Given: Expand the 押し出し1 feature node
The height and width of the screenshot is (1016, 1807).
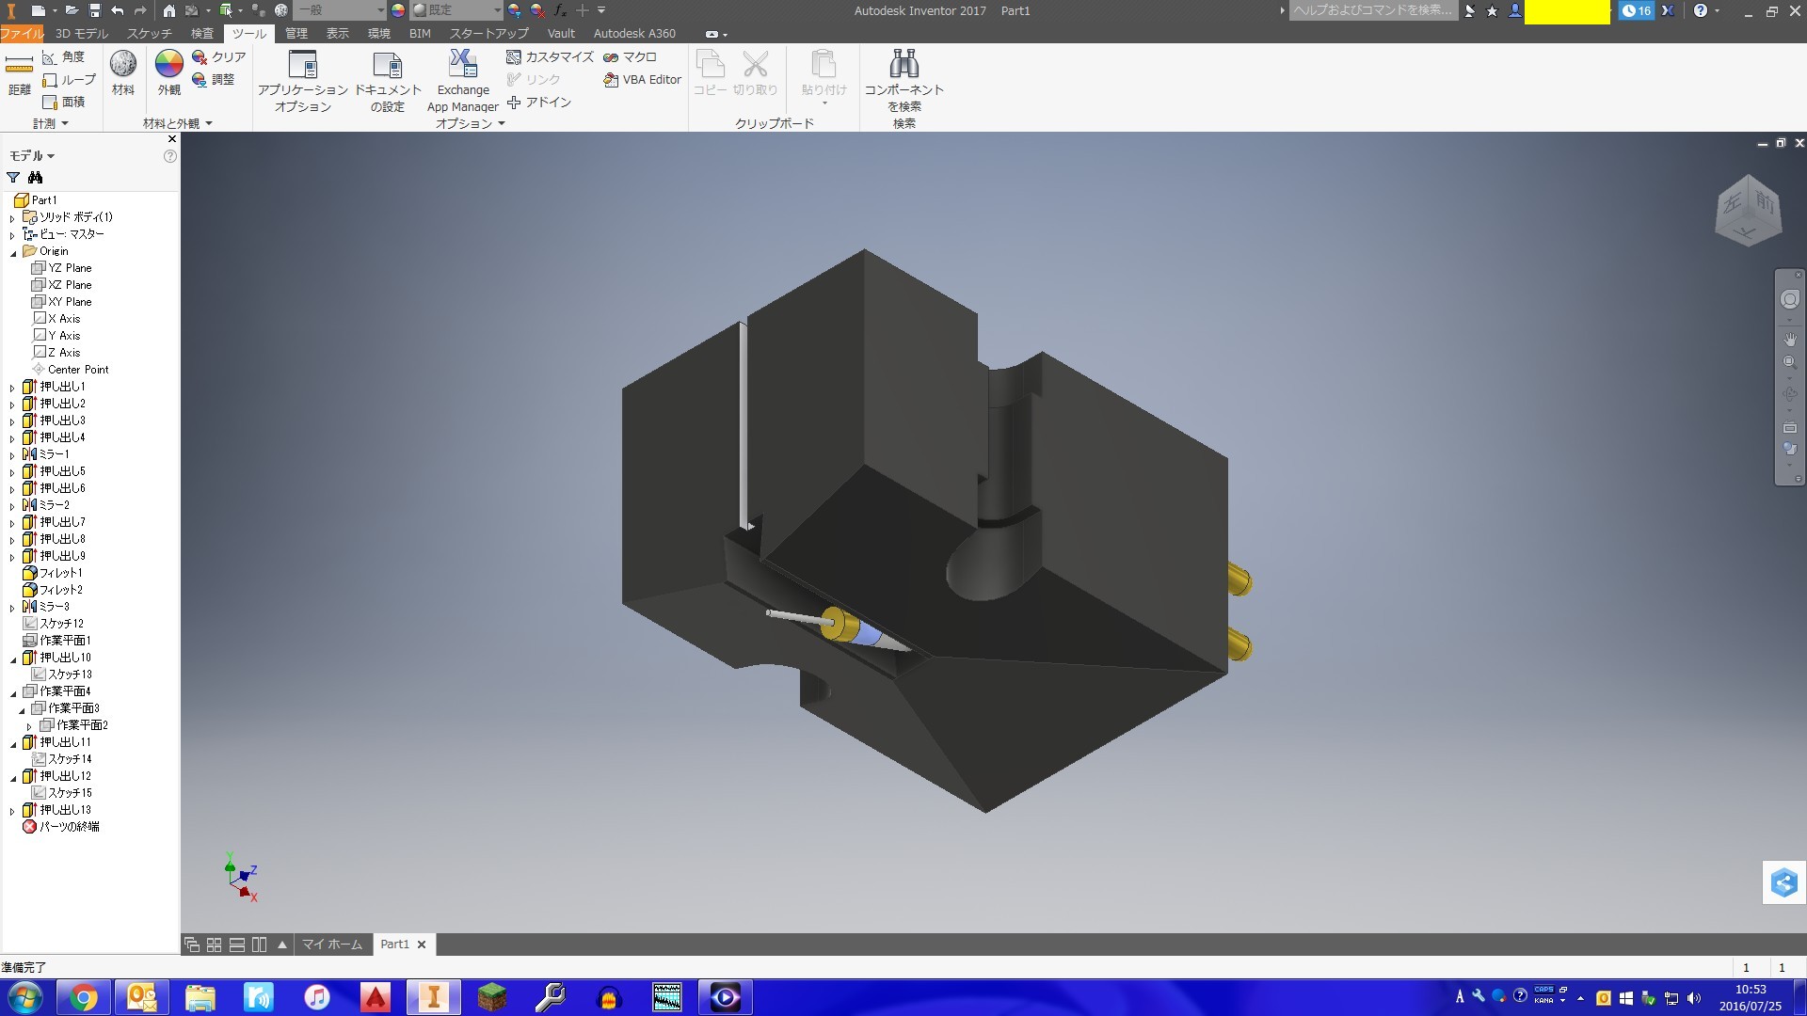Looking at the screenshot, I should pyautogui.click(x=12, y=388).
